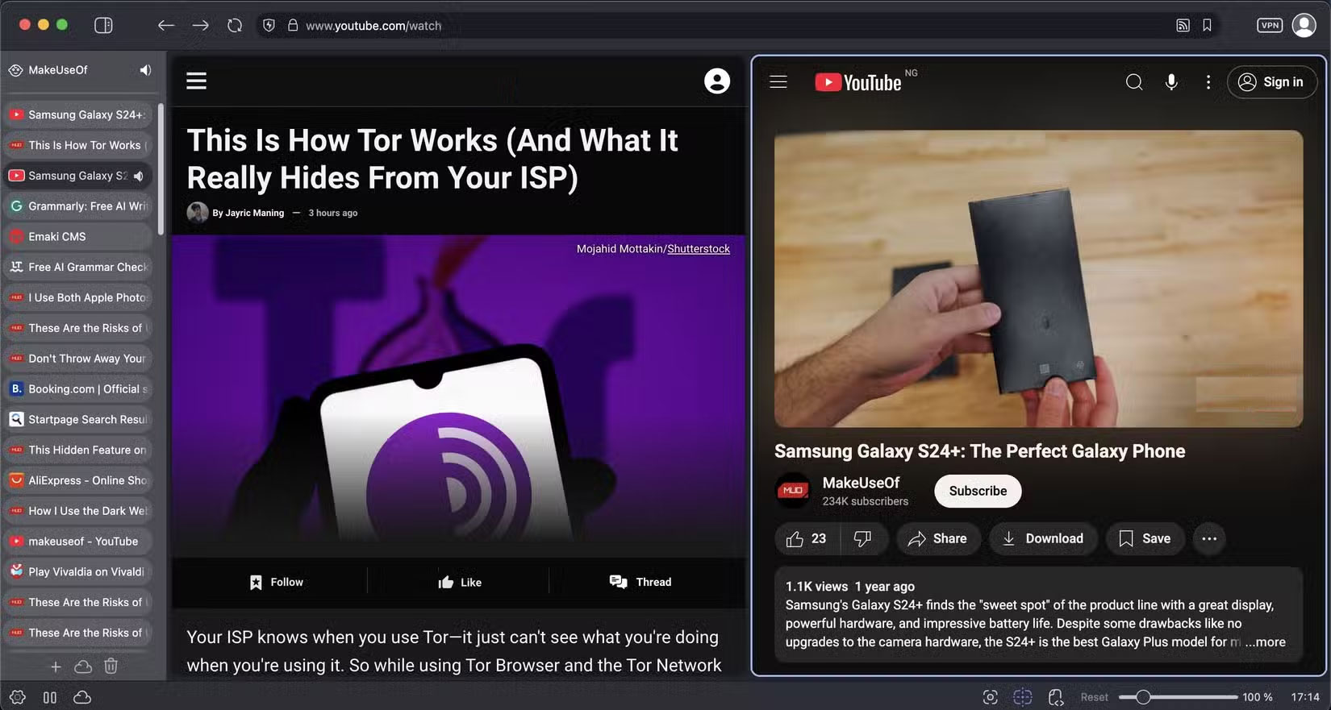Open the YouTube guide menu
The height and width of the screenshot is (710, 1331).
pos(778,81)
